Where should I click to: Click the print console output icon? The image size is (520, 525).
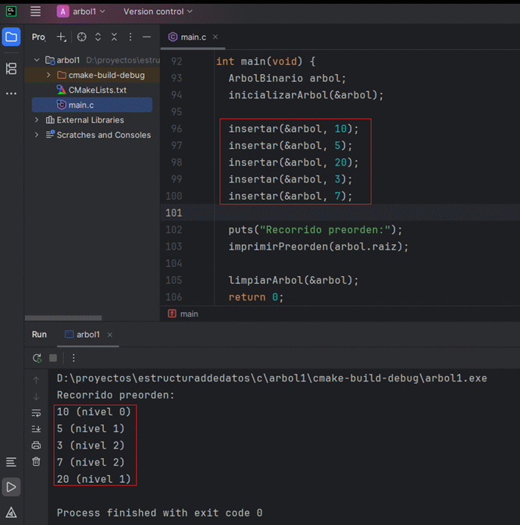pyautogui.click(x=36, y=445)
